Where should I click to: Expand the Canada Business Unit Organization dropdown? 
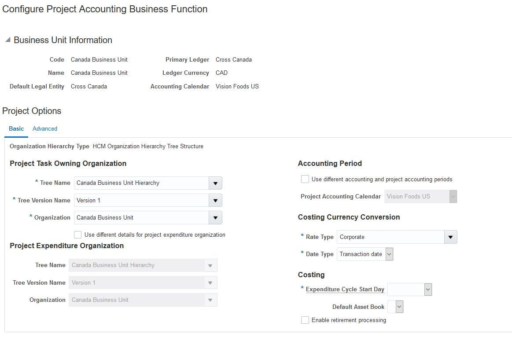click(x=215, y=218)
